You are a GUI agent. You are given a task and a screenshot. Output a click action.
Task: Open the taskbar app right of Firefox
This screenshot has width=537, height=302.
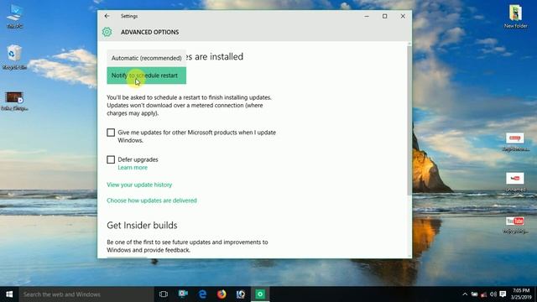(241, 294)
